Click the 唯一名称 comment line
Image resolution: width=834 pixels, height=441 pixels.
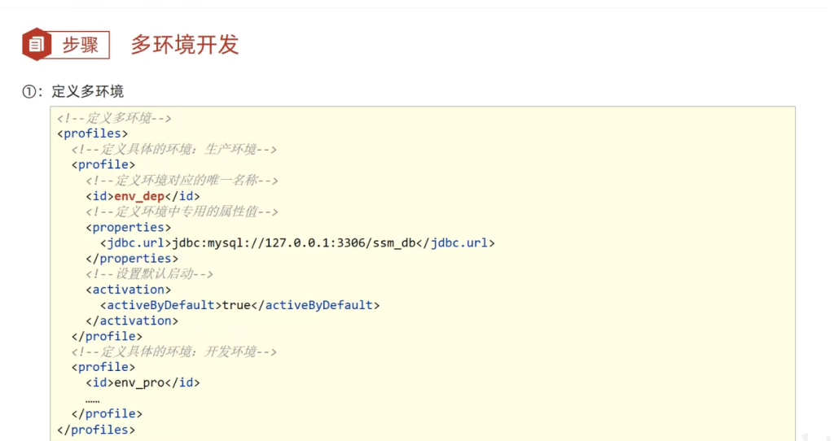[182, 181]
